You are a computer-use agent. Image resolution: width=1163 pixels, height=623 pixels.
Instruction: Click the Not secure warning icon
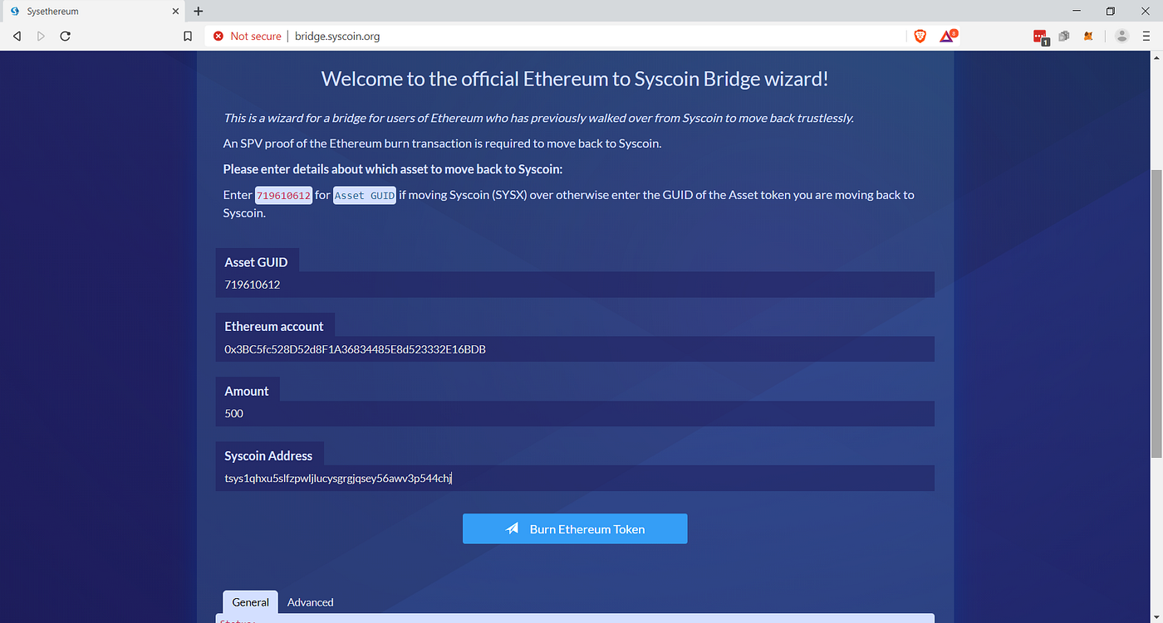pyautogui.click(x=218, y=37)
